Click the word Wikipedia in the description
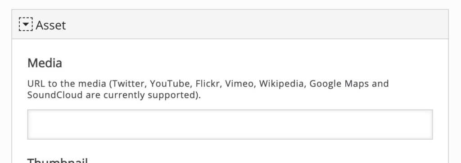461x163 pixels. click(x=282, y=84)
